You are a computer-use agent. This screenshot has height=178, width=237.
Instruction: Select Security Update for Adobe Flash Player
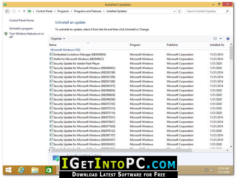pos(138,64)
